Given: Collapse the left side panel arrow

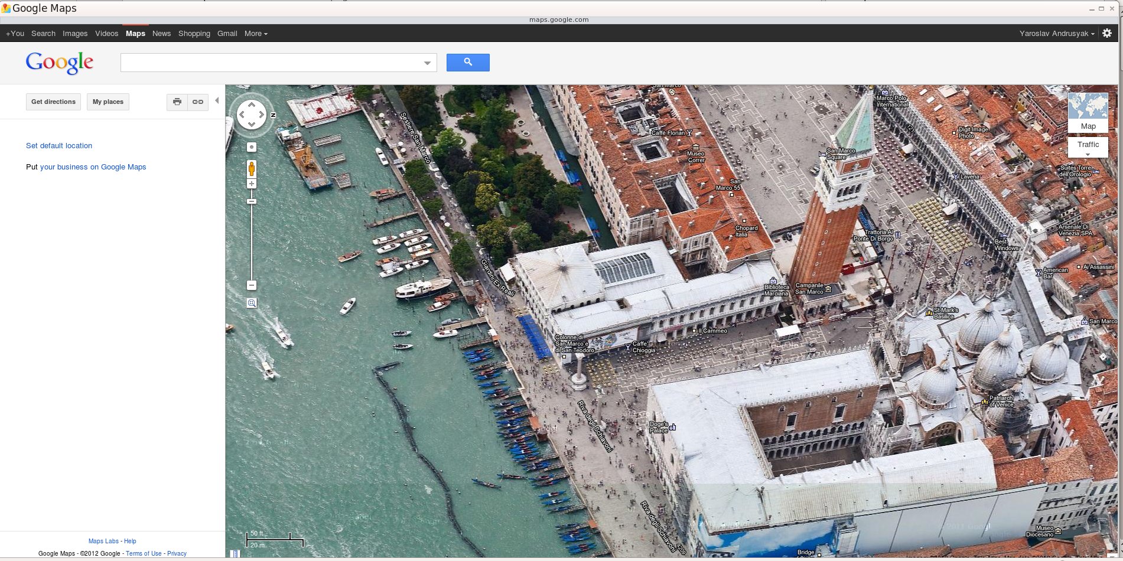Looking at the screenshot, I should 217,101.
